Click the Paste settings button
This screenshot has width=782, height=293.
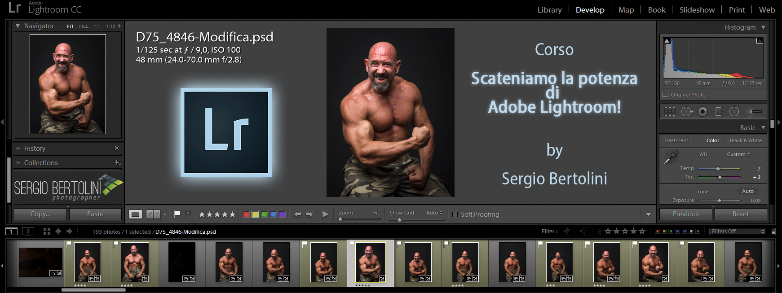tap(95, 214)
